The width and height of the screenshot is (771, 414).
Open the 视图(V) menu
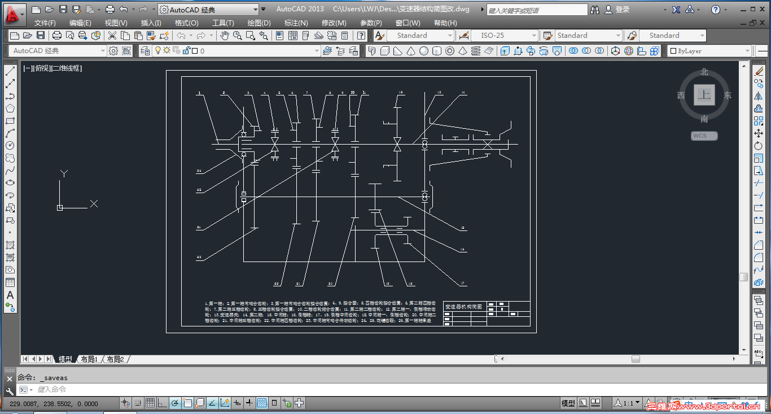pos(116,23)
